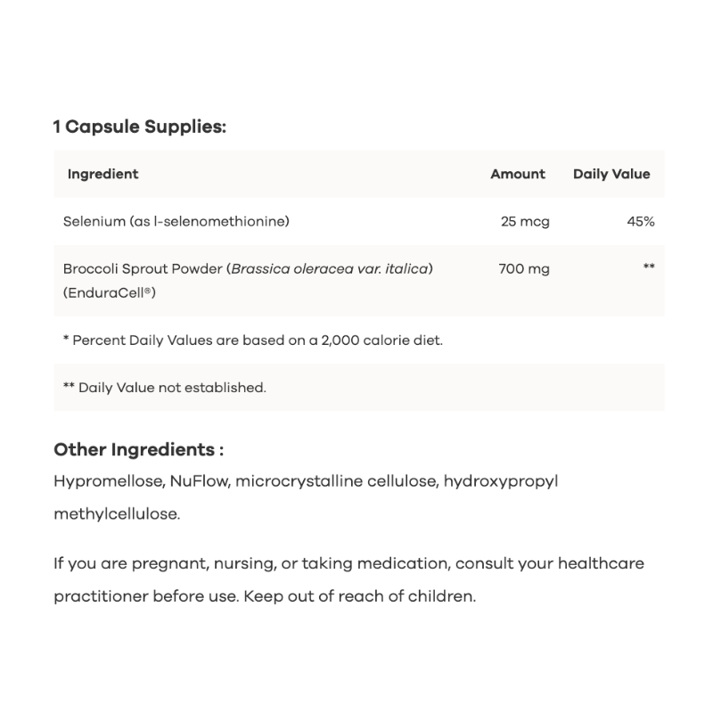The height and width of the screenshot is (713, 713).
Task: Click the 45% daily value figure
Action: coord(640,221)
